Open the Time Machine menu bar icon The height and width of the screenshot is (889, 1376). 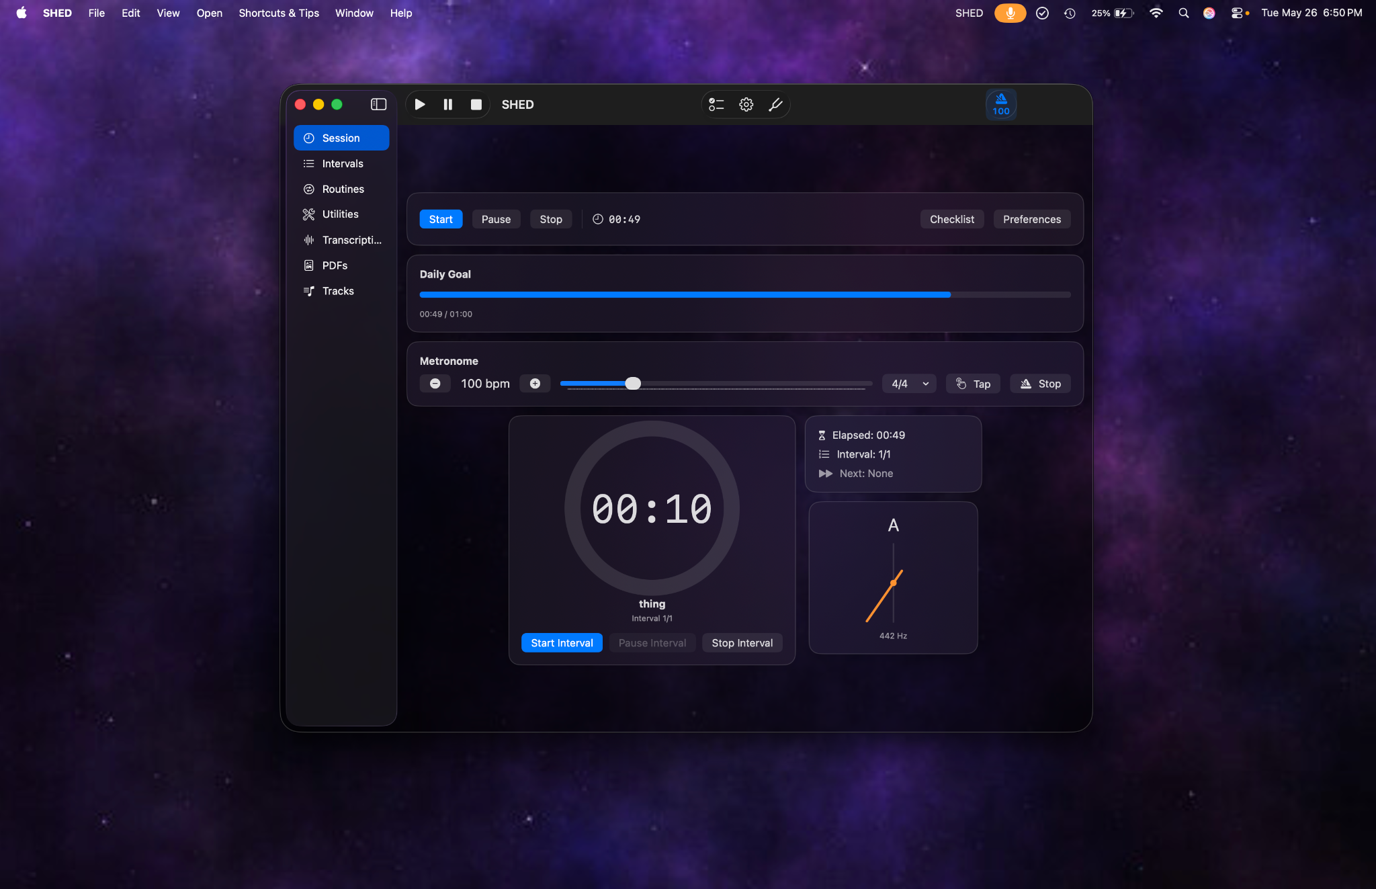(x=1070, y=13)
